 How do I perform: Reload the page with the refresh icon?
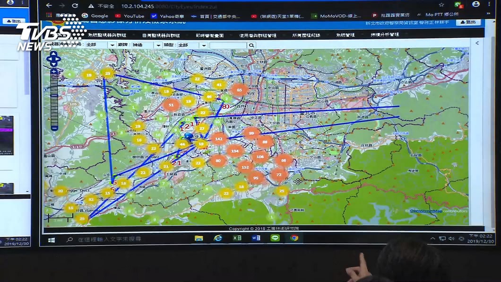75,5
